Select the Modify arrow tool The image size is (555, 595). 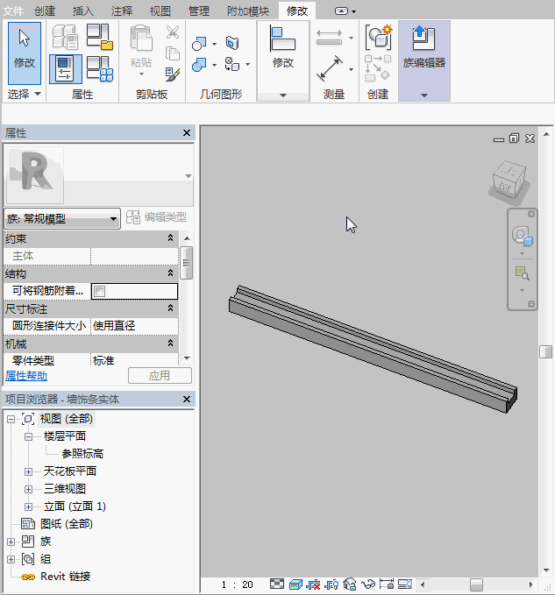click(25, 53)
